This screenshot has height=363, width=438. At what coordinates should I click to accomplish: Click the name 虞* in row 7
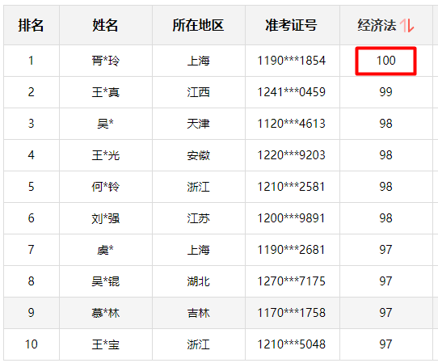(x=105, y=250)
